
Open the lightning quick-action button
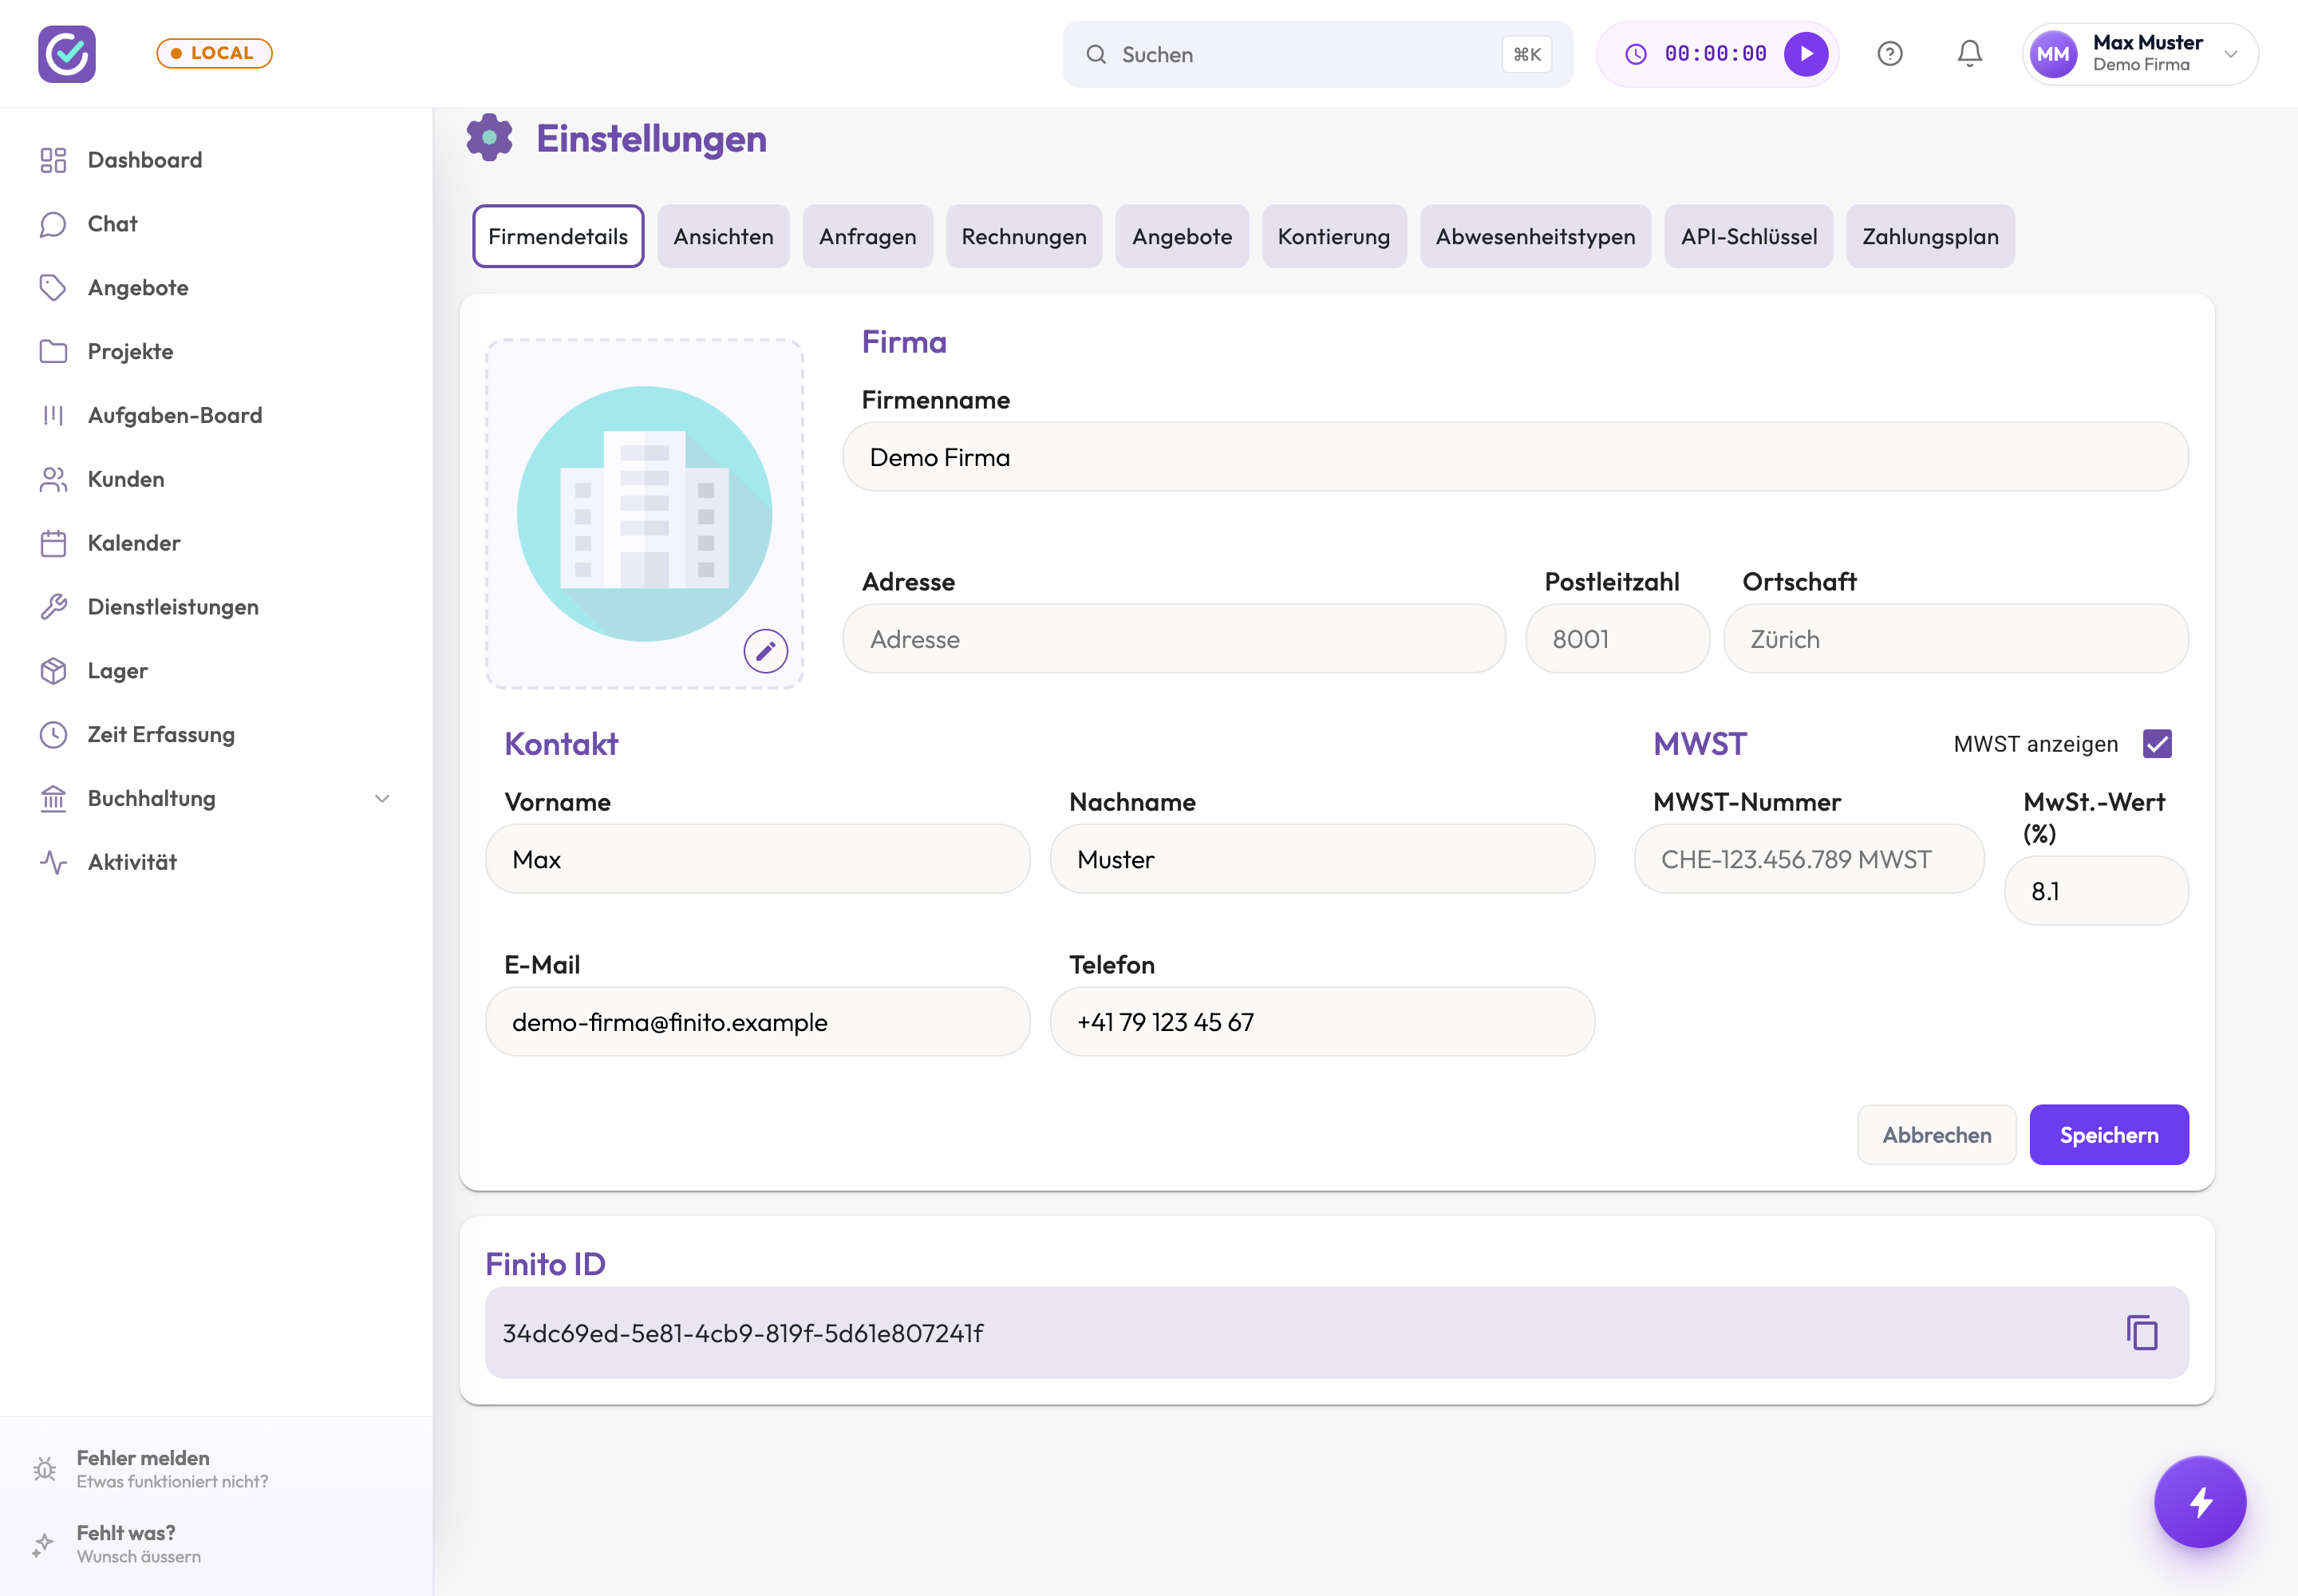coord(2200,1502)
